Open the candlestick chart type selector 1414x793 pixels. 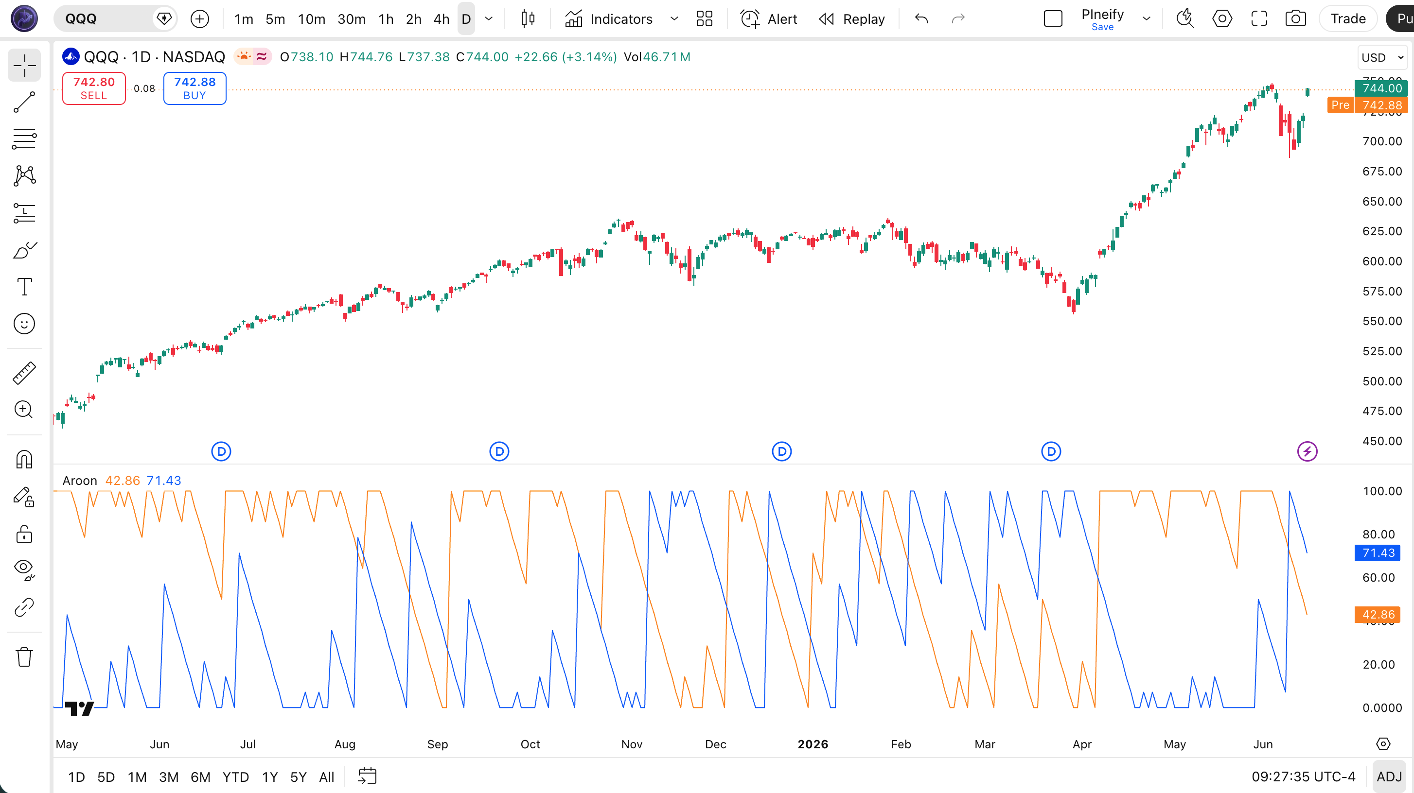tap(528, 19)
